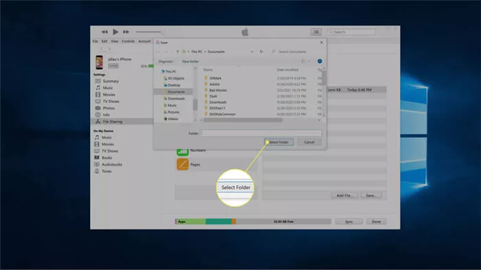Screen dimensions: 481x270
Task: Click the Select Folder button
Action: 278,142
